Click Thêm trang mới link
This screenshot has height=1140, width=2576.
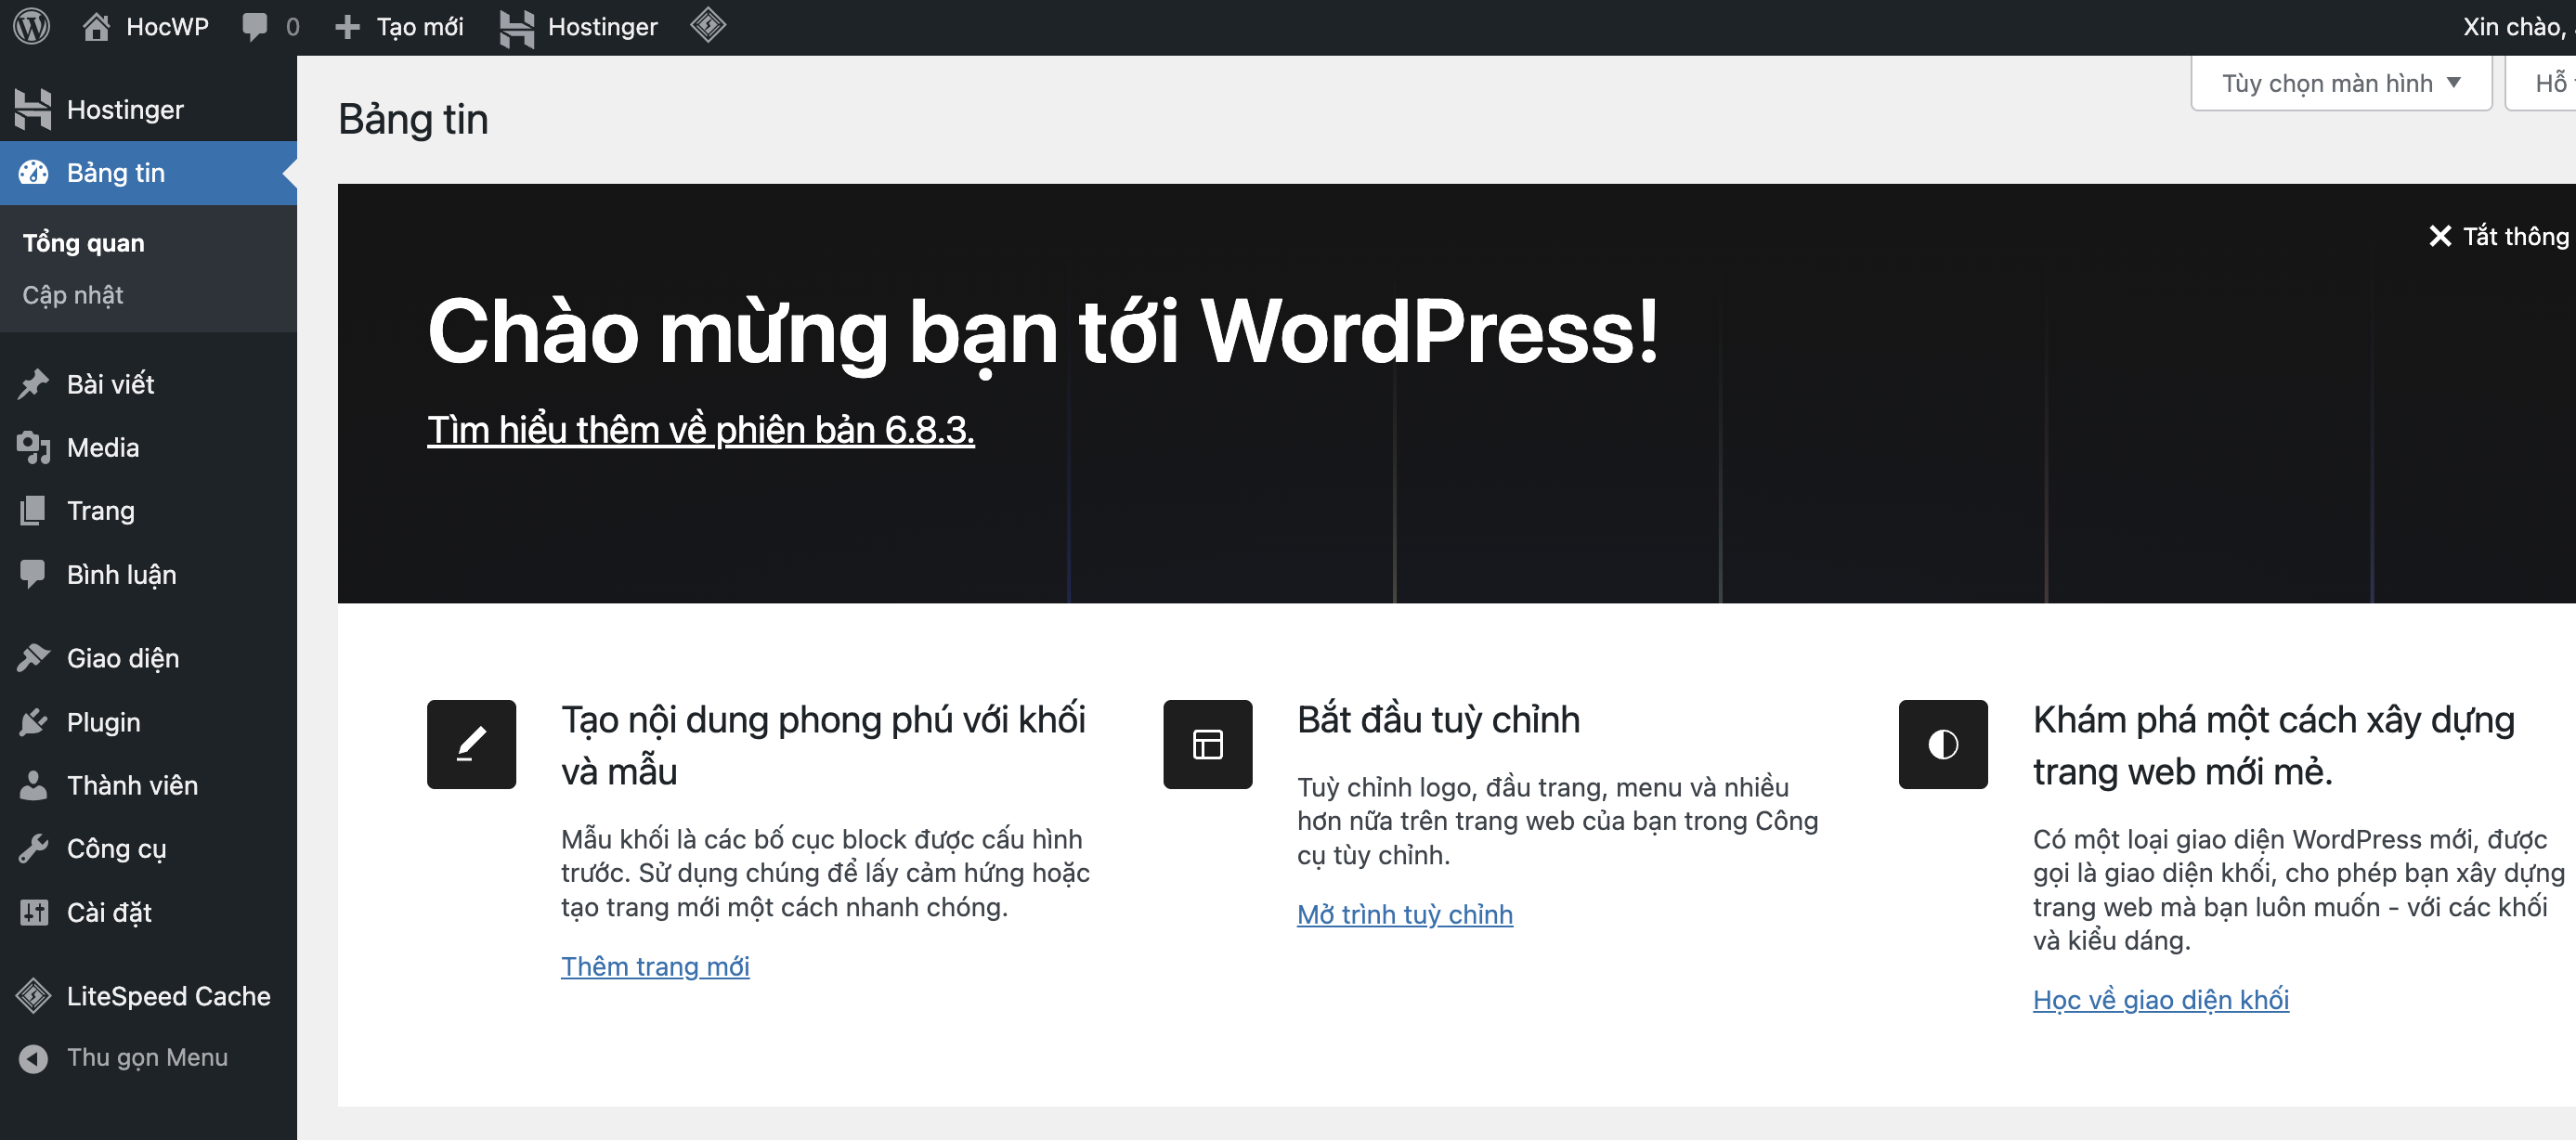[655, 966]
